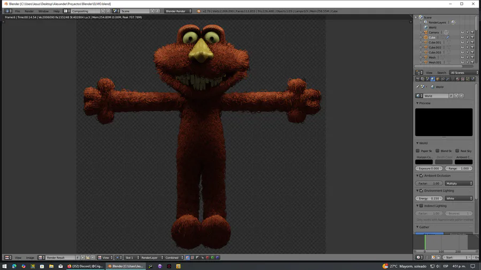Open the Window menu
The image size is (481, 270).
tap(43, 11)
